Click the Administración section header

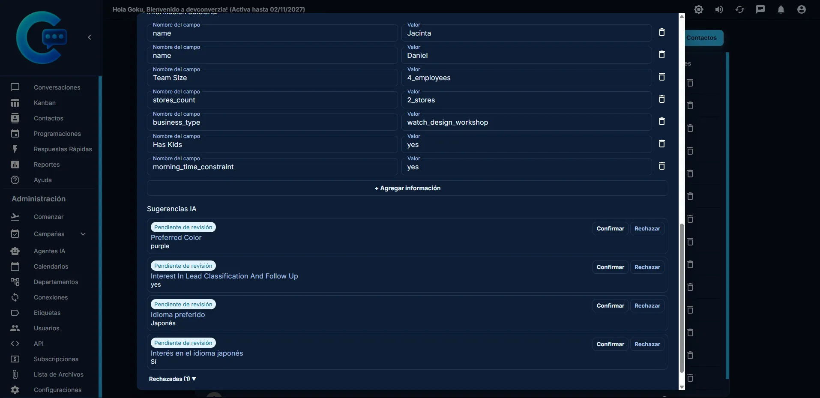point(39,199)
